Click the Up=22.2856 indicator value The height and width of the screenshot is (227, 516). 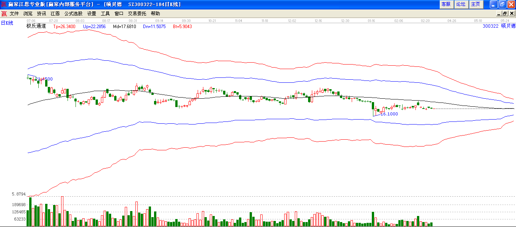pyautogui.click(x=94, y=27)
